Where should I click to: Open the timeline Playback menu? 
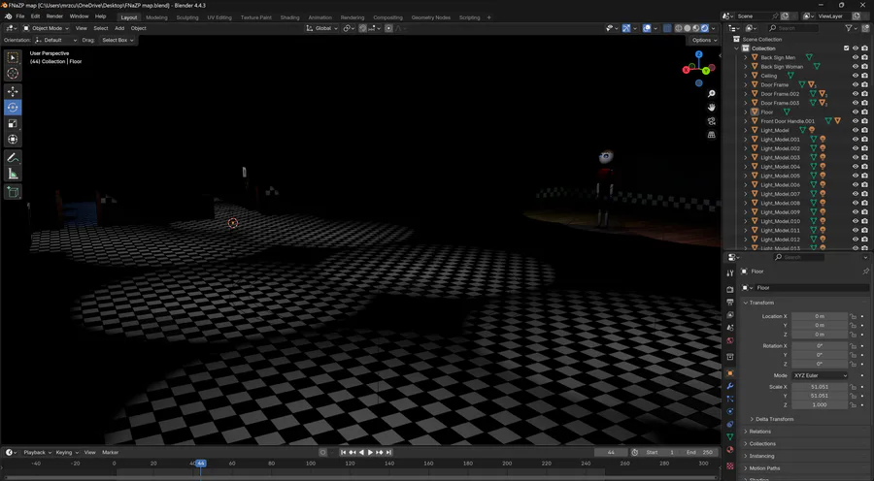tap(37, 453)
